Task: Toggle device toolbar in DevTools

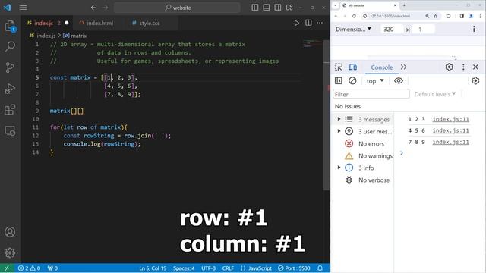Action: coord(352,67)
